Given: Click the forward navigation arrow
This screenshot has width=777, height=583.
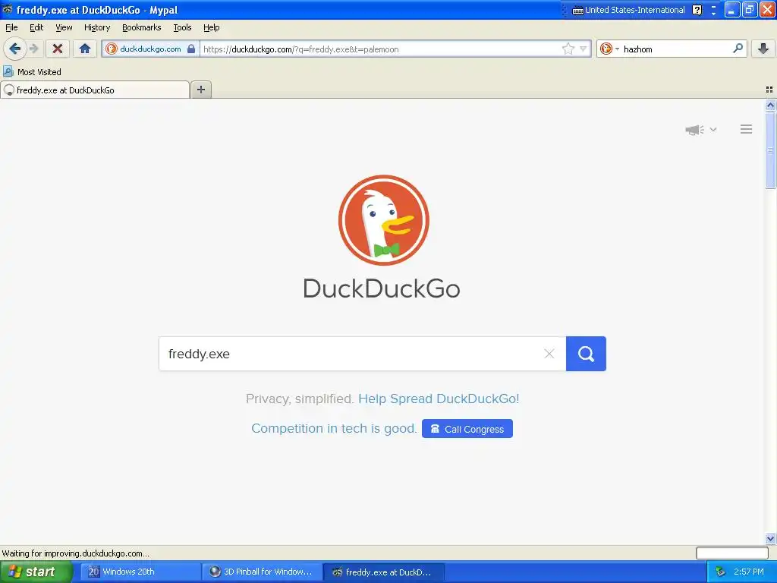Looking at the screenshot, I should [33, 49].
